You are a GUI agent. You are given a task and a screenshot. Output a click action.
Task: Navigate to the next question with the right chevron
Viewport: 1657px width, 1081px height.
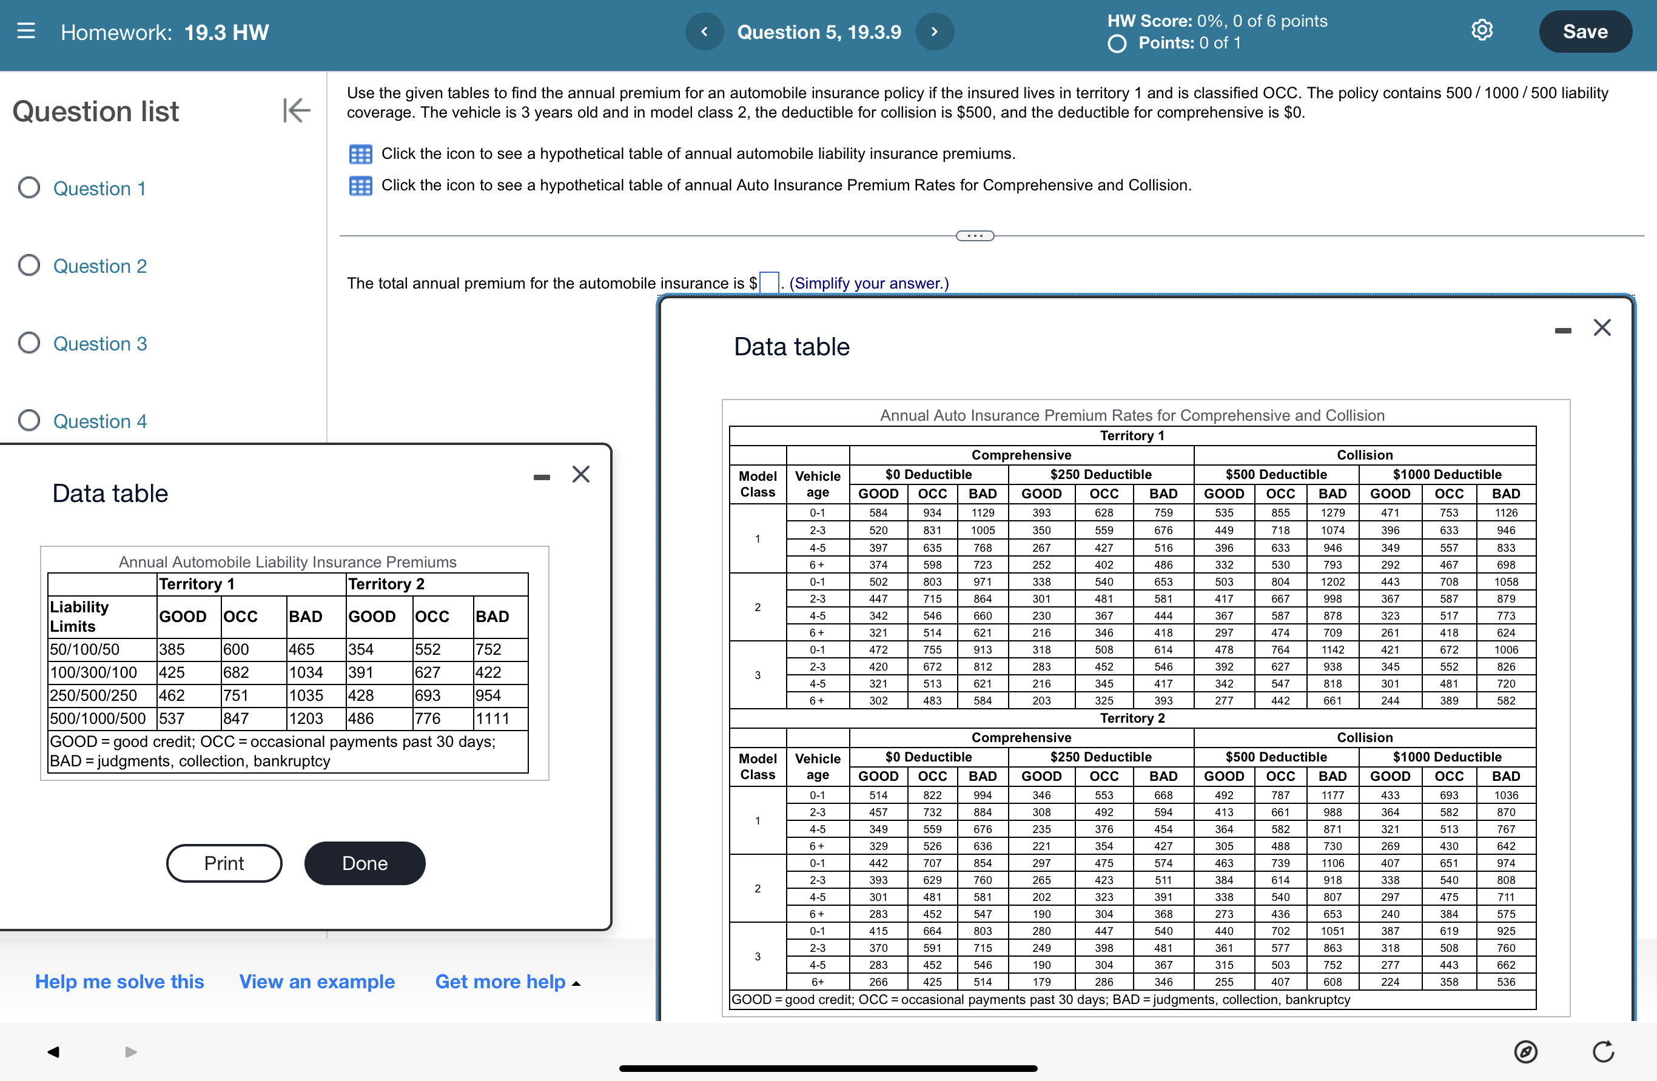(934, 32)
